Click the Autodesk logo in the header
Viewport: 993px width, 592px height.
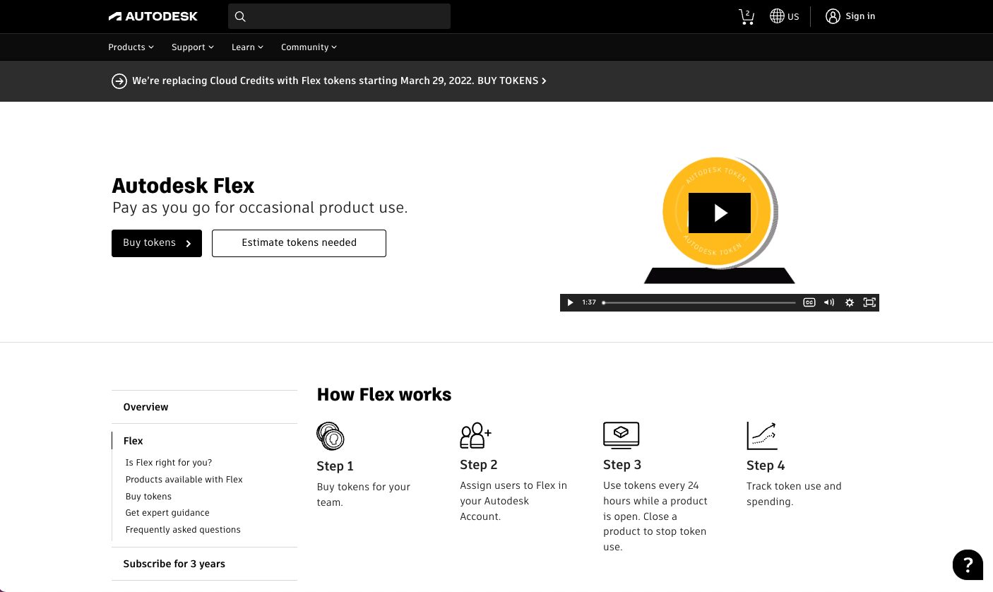(x=153, y=16)
